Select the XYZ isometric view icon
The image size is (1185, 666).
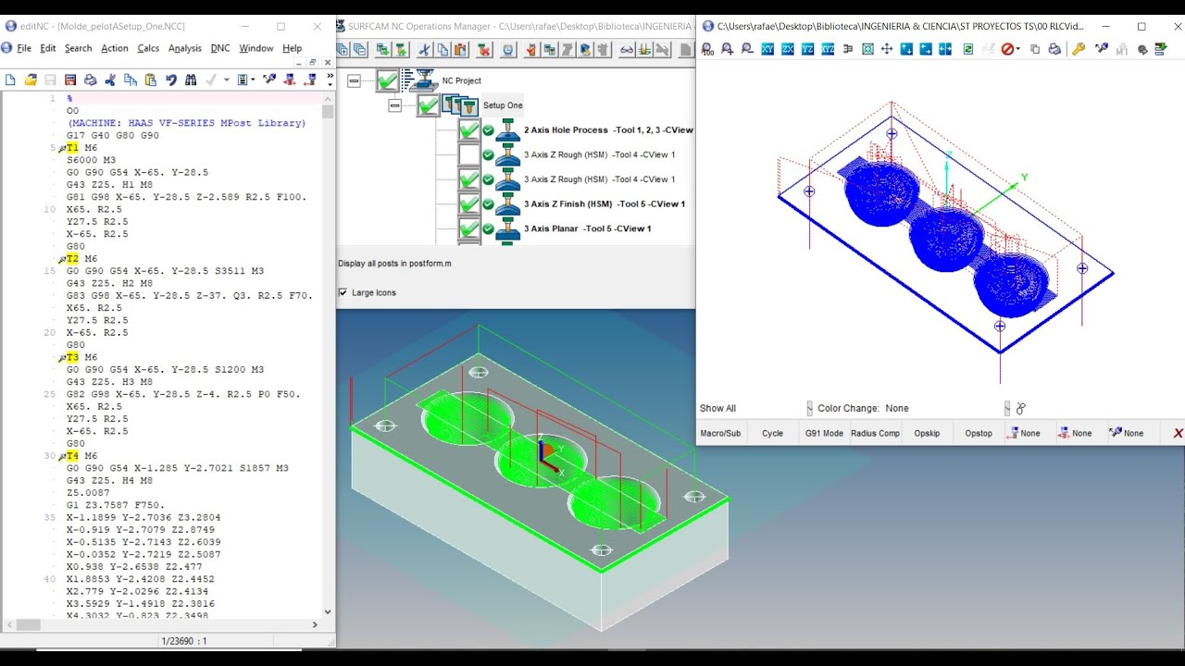(x=828, y=50)
